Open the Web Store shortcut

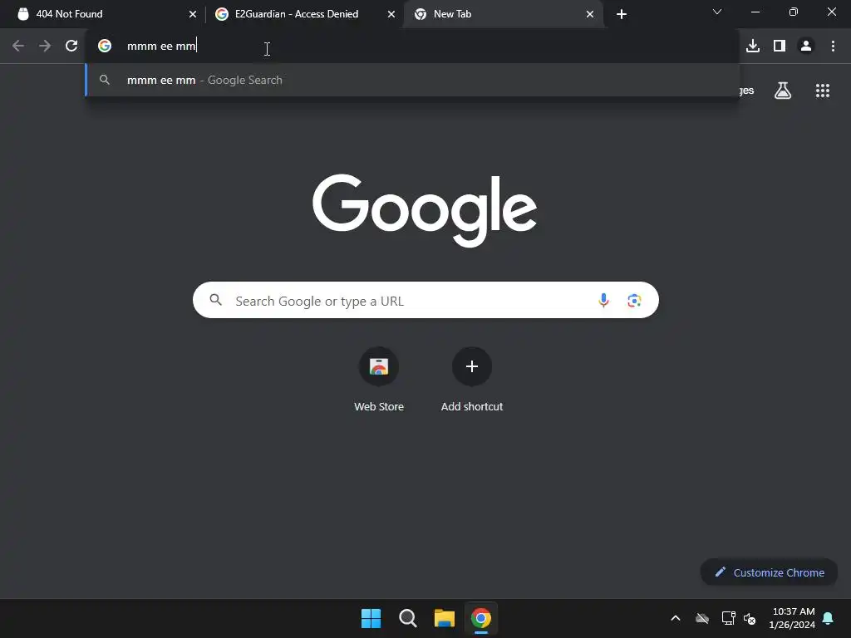(x=379, y=380)
